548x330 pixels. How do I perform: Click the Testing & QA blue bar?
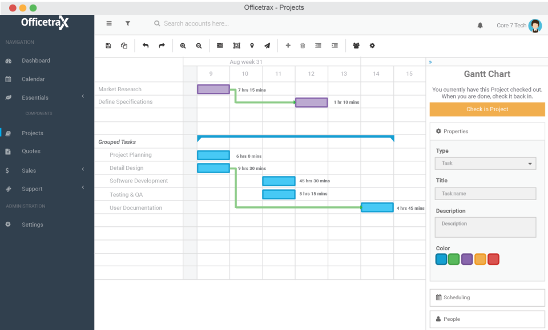(x=279, y=194)
